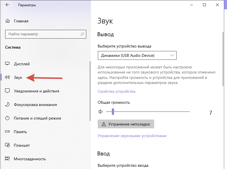
Task: Follow Управление звуковыми устройствами link
Action: (132, 136)
